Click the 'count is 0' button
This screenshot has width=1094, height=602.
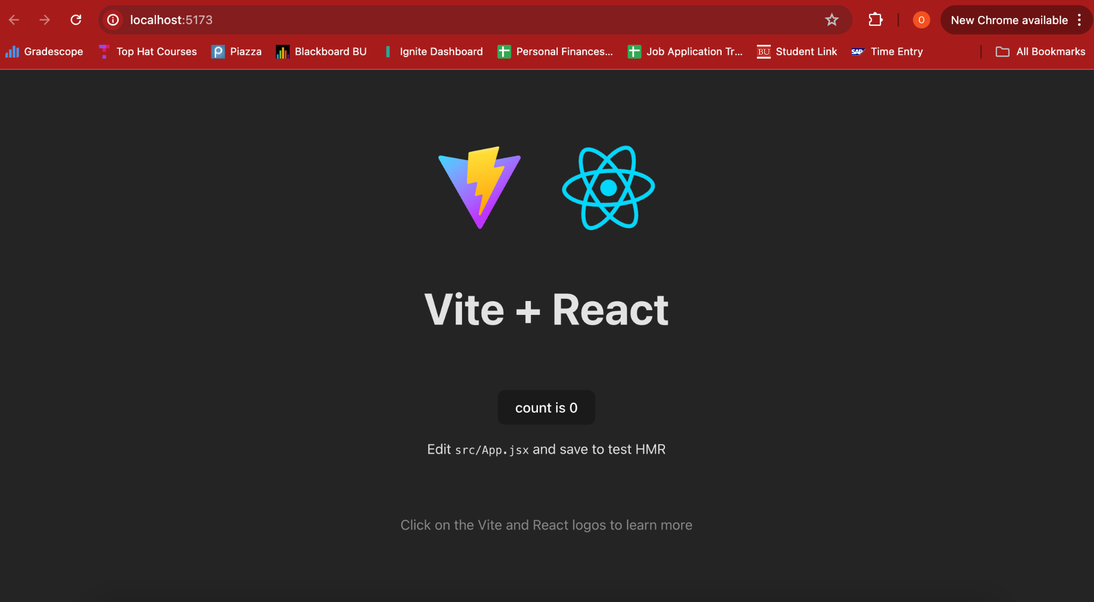(546, 407)
